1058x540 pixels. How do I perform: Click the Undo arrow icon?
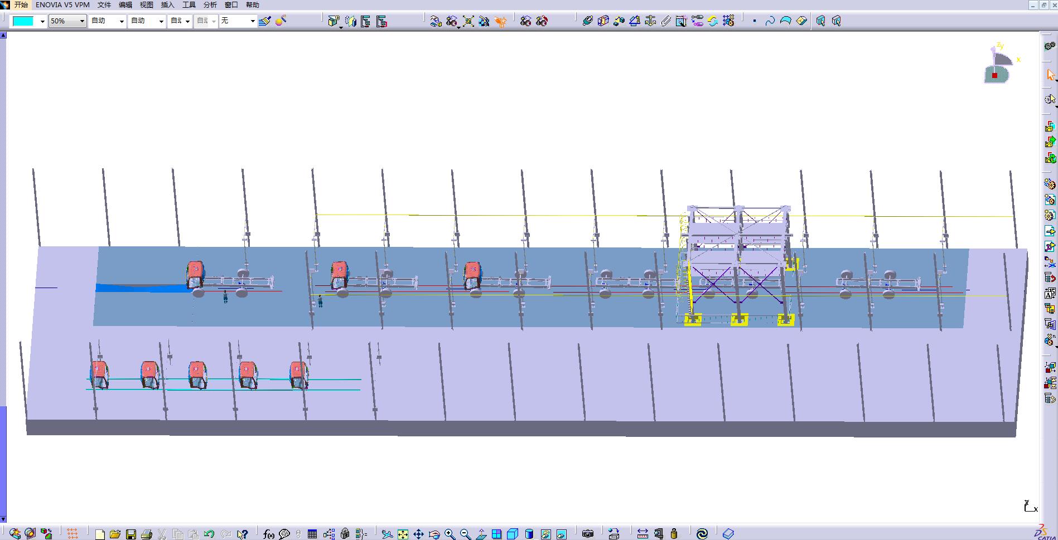click(209, 534)
